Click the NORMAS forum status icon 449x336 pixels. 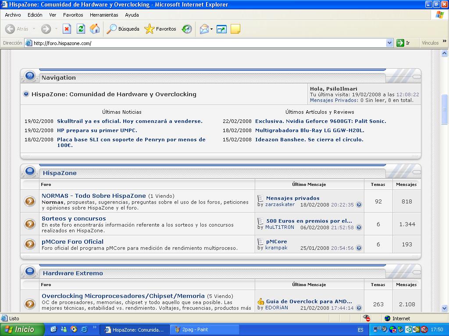(x=30, y=201)
